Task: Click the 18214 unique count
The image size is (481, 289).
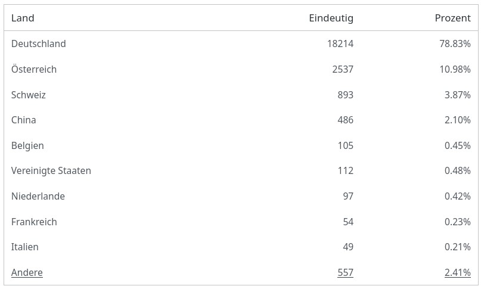Action: point(340,44)
